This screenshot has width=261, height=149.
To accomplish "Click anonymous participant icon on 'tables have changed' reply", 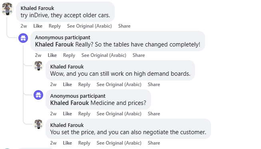I will click(x=23, y=38).
